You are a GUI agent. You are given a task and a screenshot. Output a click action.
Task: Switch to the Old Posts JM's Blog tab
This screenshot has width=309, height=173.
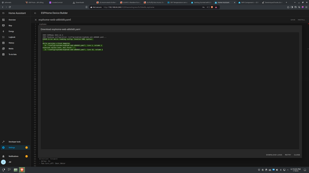point(36,3)
